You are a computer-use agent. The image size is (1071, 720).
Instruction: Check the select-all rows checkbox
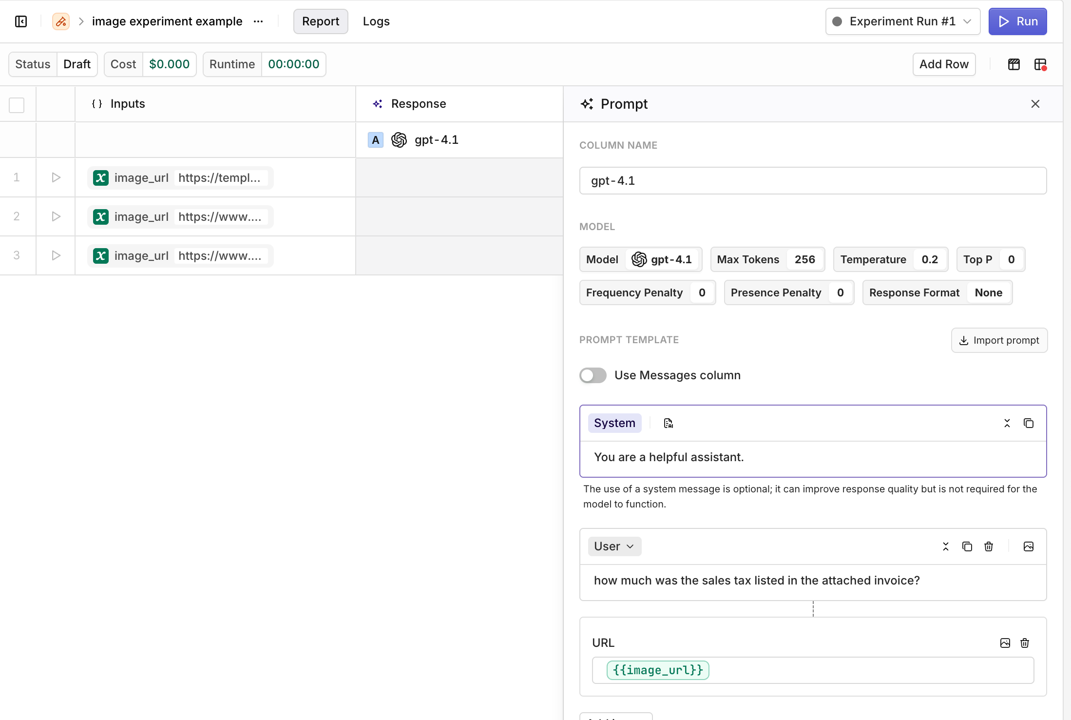(x=17, y=105)
